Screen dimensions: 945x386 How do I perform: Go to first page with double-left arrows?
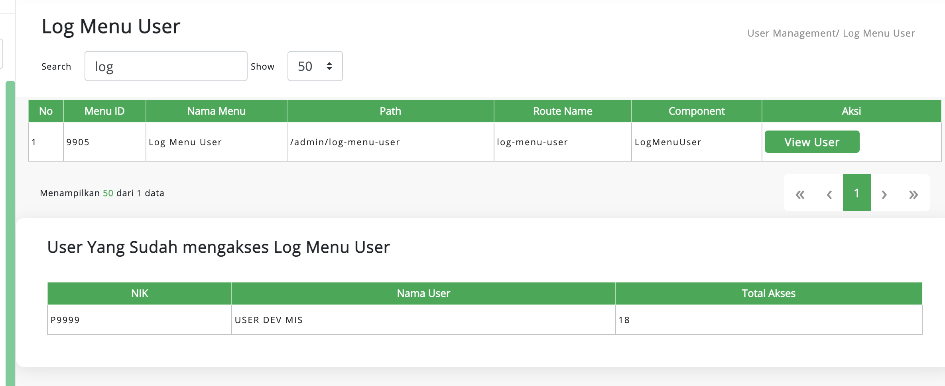pos(799,194)
